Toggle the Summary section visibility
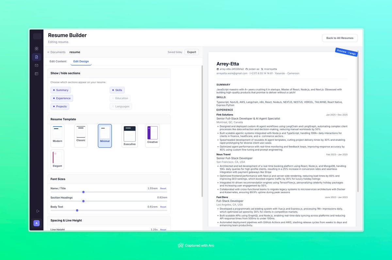 [61, 90]
